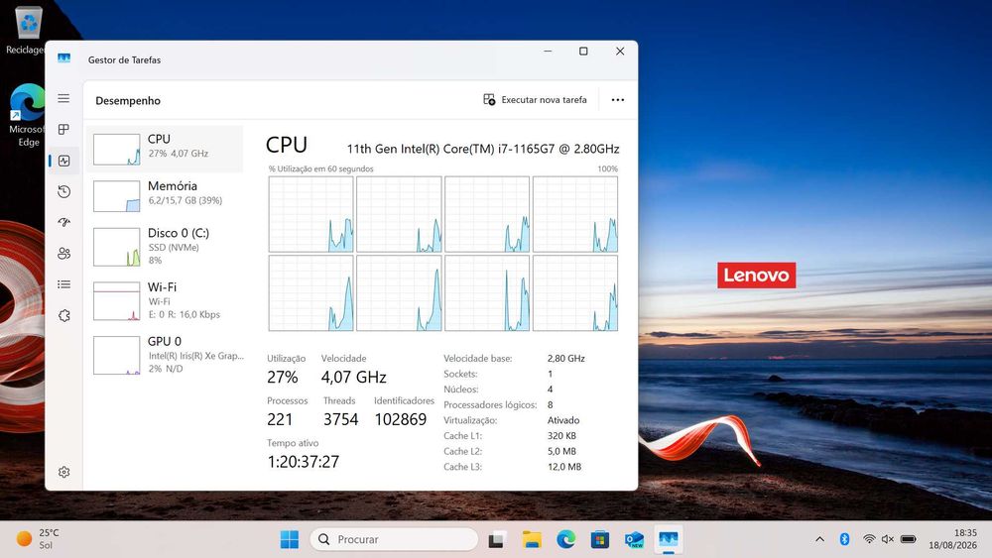Click the battery tray icon
The width and height of the screenshot is (992, 558).
click(x=908, y=539)
